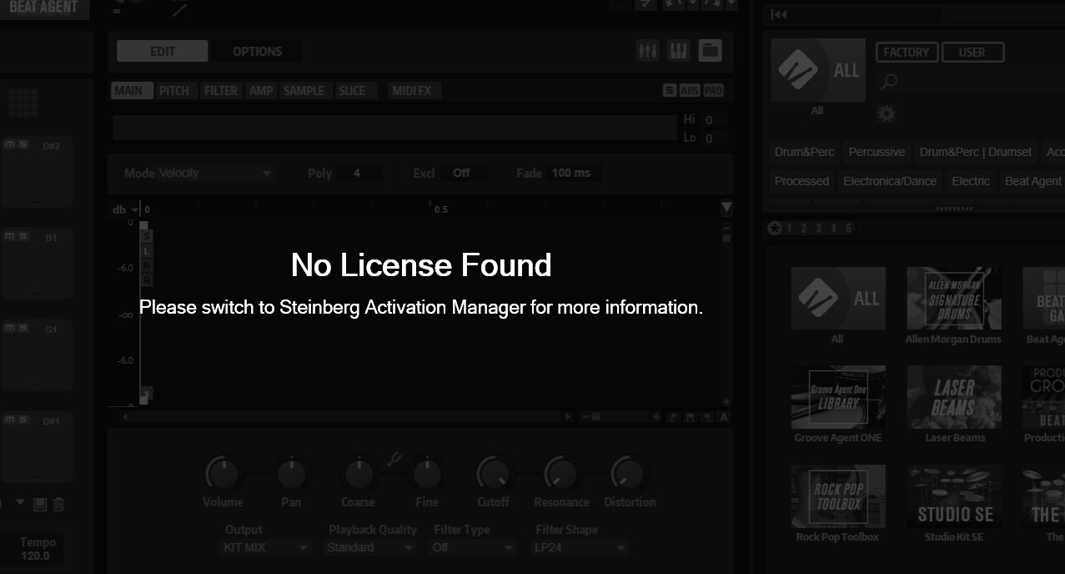
Task: Toggle the S button beside ABS
Action: 669,91
